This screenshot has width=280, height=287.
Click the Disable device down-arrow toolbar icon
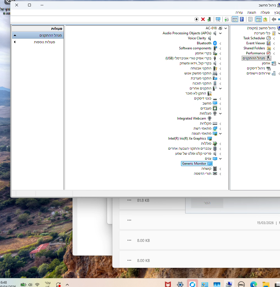pos(197,19)
